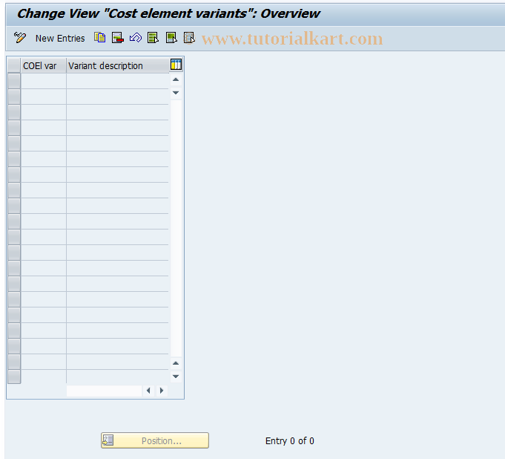This screenshot has width=505, height=459.
Task: Click the Entry 0 of 0 text
Action: coord(289,441)
